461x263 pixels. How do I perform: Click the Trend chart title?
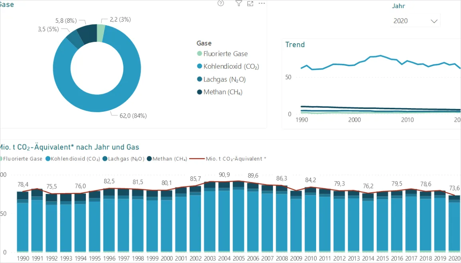click(295, 45)
